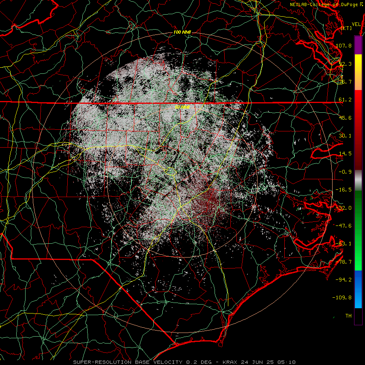Click the -63.1 velocity scale value
Viewport: 365px width, 365px height.
click(x=344, y=244)
